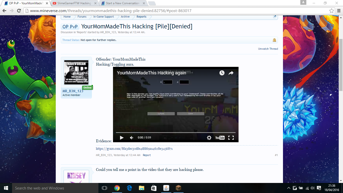Screen dimensions: 343x193
Task: Open the OP PvP prefix label
Action: tap(70, 27)
